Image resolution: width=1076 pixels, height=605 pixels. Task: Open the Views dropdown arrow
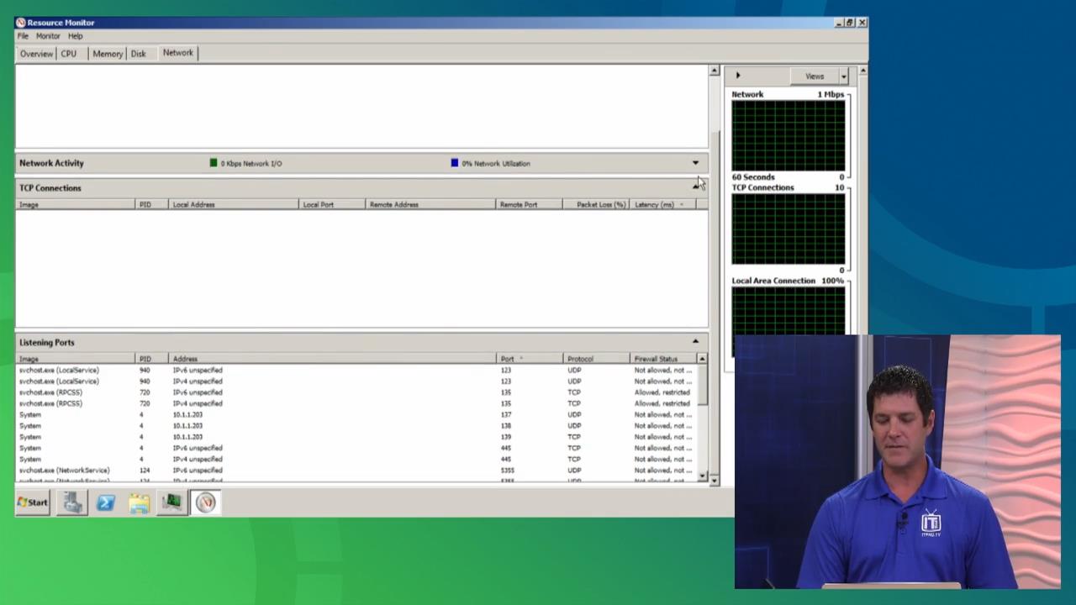pyautogui.click(x=843, y=76)
